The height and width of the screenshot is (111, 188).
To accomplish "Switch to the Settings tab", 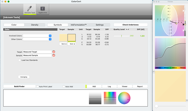I will click(100, 25).
